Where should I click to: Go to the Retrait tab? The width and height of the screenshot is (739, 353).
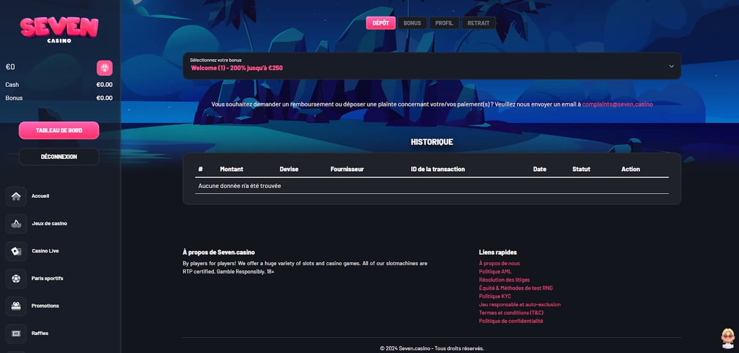pos(479,23)
